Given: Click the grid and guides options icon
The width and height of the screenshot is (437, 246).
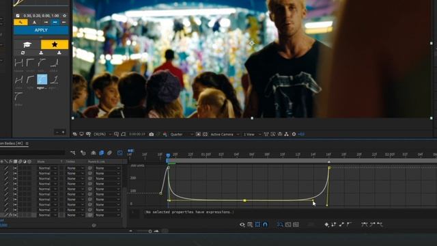Looking at the screenshot, I should pyautogui.click(x=116, y=134).
